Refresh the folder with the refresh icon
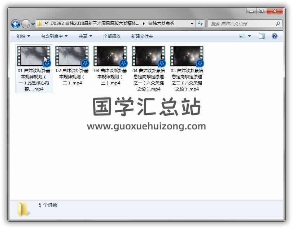 (x=200, y=24)
